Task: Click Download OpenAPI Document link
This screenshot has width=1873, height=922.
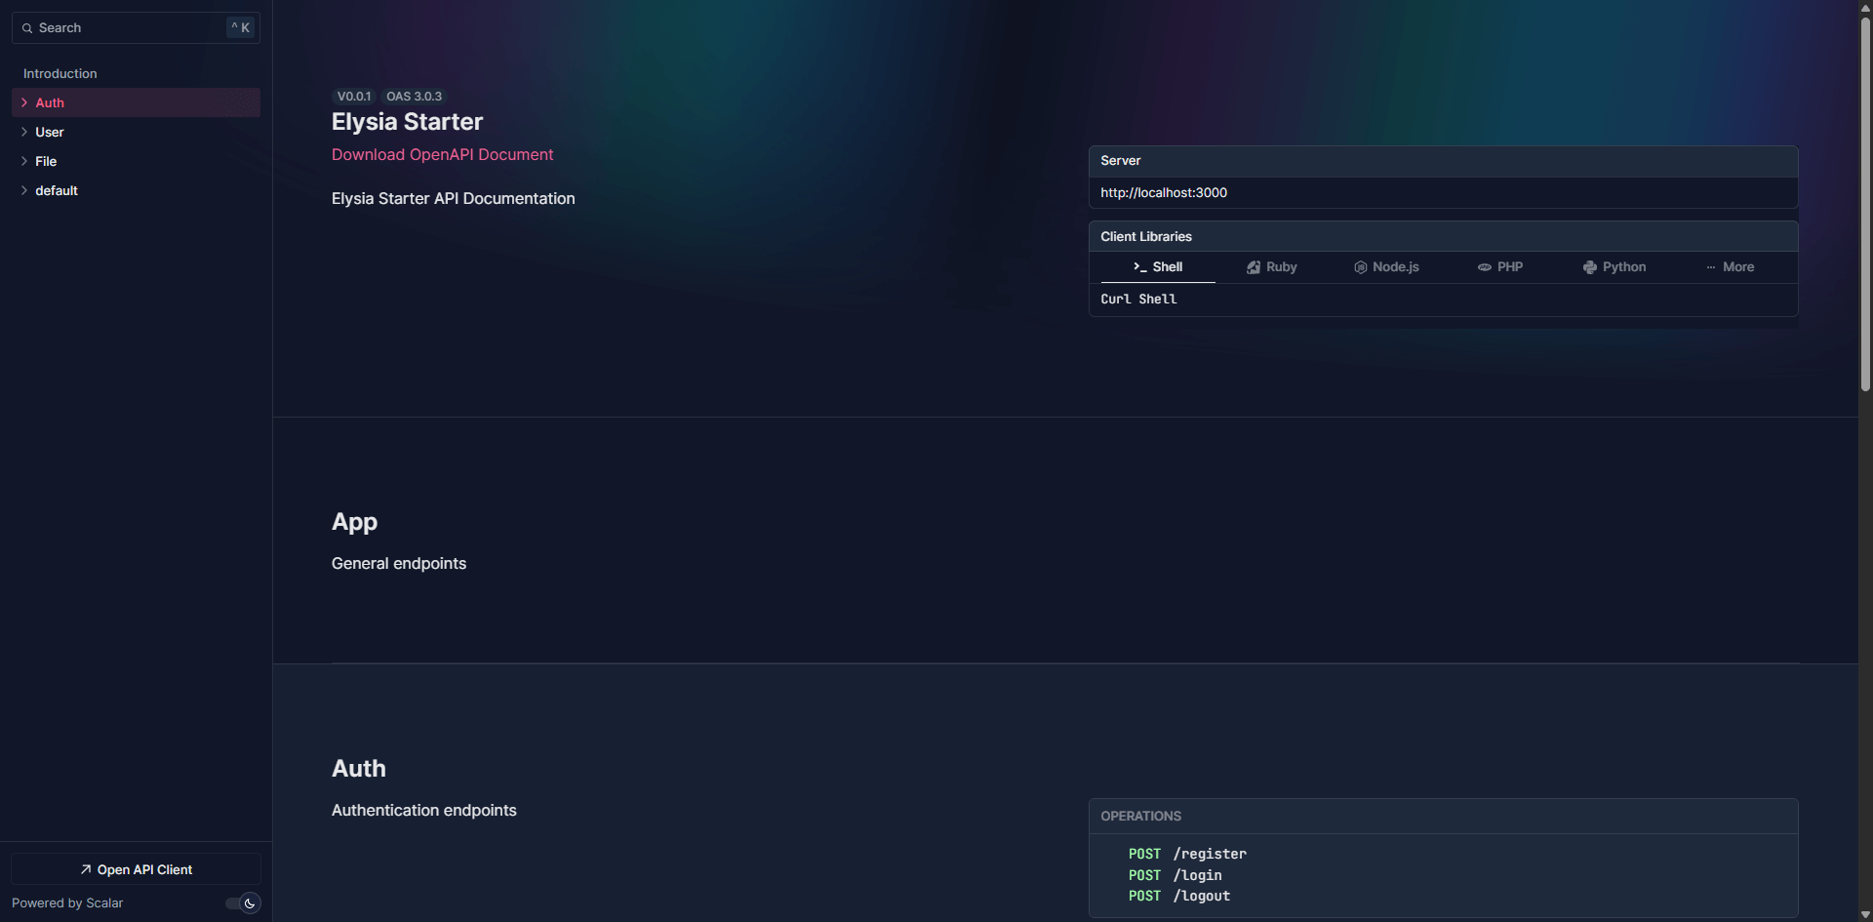Action: pos(442,154)
